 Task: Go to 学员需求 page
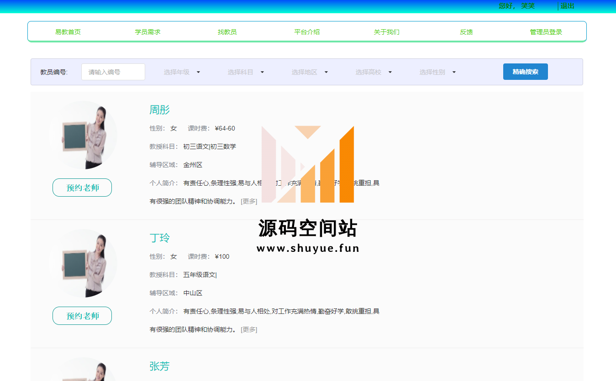click(x=147, y=32)
